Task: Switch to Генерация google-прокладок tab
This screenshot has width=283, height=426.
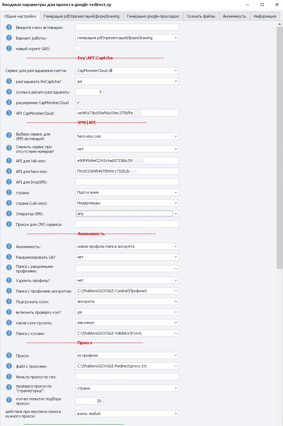Action: [153, 16]
